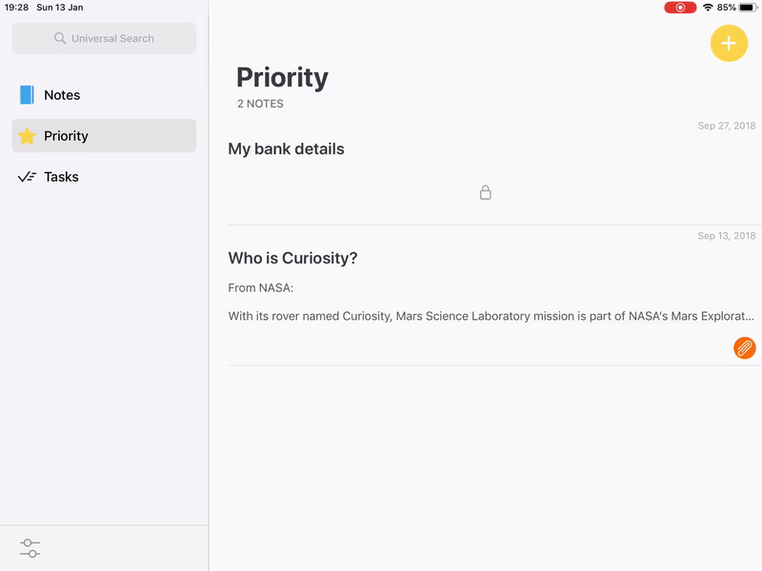Select the Priority sidebar item
762x571 pixels.
104,136
